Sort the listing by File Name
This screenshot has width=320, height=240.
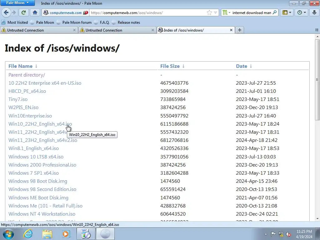(20, 66)
